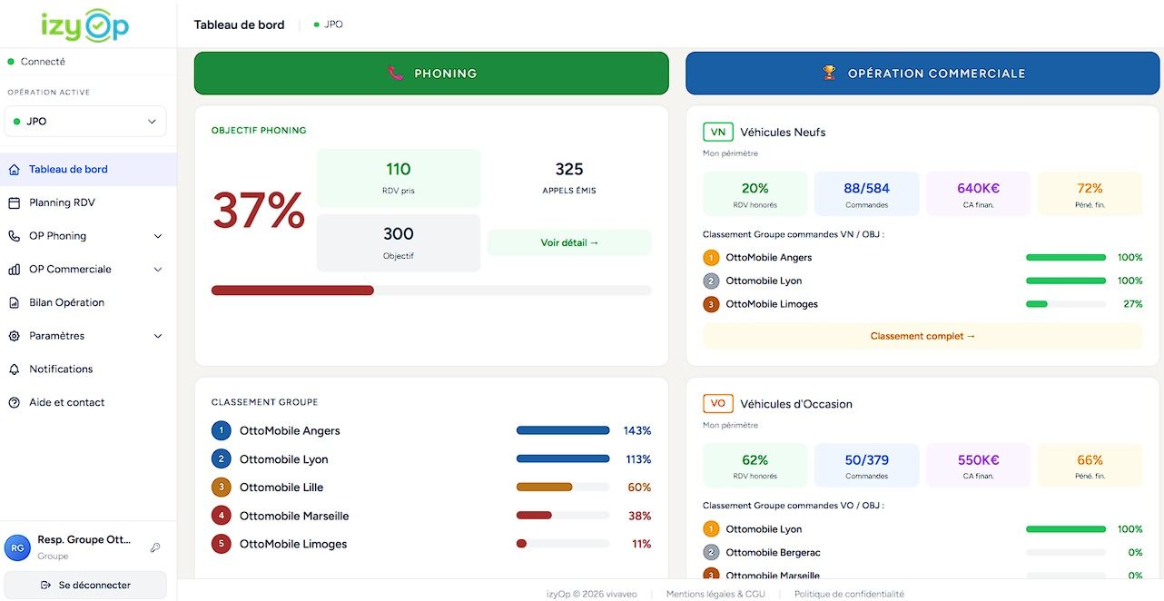Viewport: 1164px width, 601px height.
Task: Click the 50/379 Commandes tile
Action: [x=866, y=466]
